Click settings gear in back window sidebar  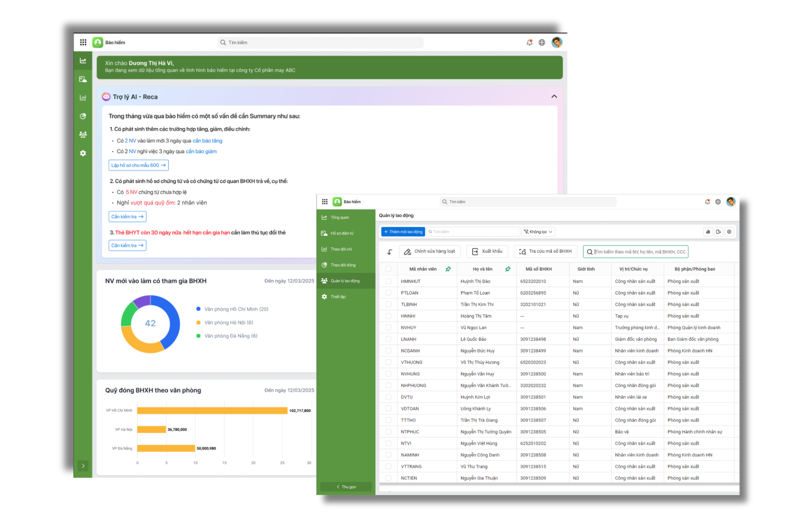83,153
